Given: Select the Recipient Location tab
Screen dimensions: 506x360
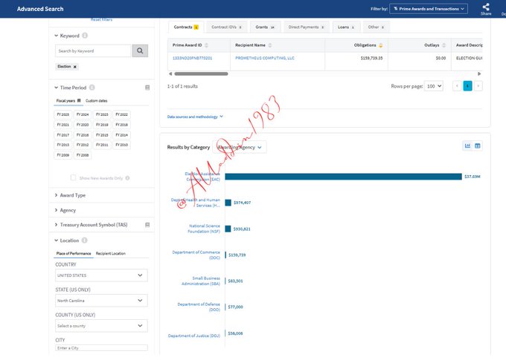Looking at the screenshot, I should click(x=108, y=254).
